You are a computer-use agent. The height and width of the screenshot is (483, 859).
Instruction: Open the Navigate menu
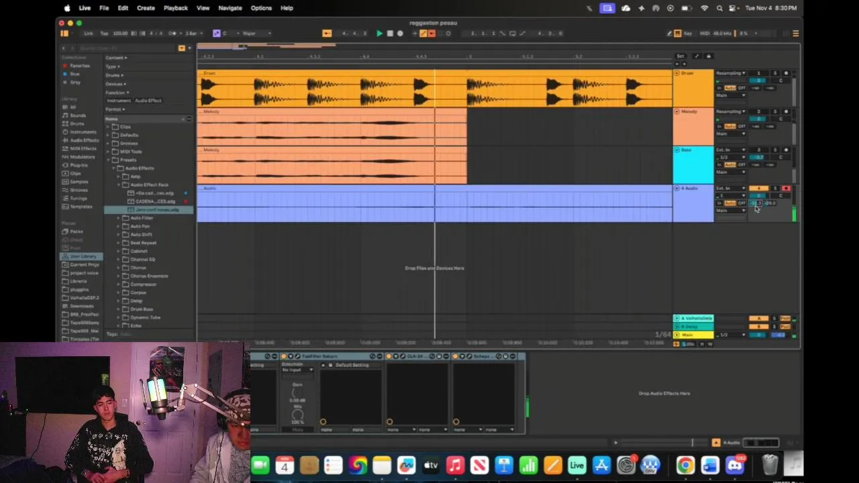pos(230,8)
